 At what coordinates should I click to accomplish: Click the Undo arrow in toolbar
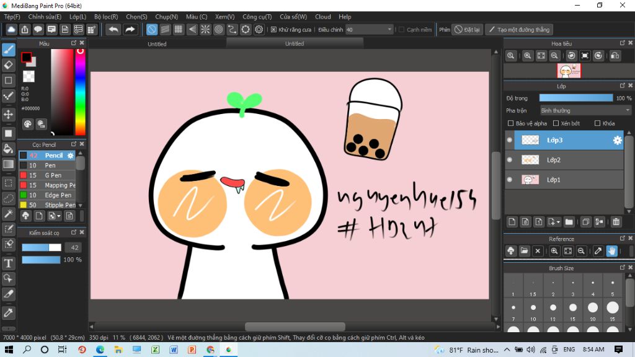point(113,29)
